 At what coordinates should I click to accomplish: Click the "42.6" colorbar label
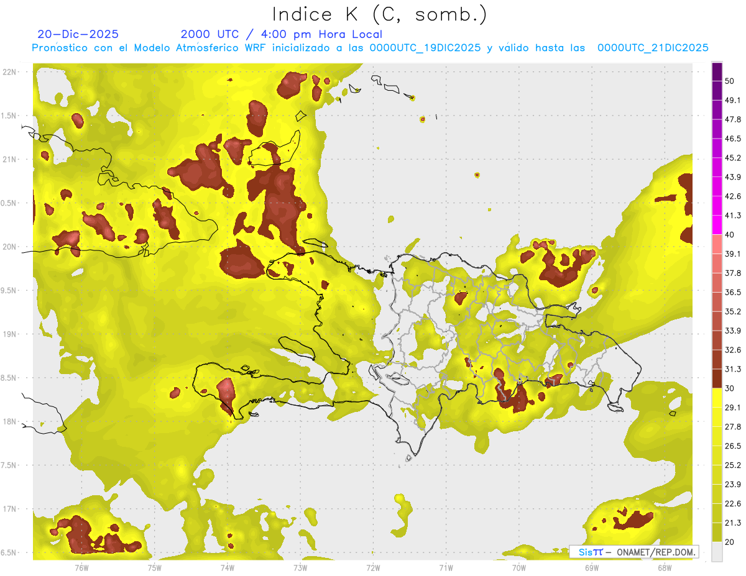pos(733,196)
